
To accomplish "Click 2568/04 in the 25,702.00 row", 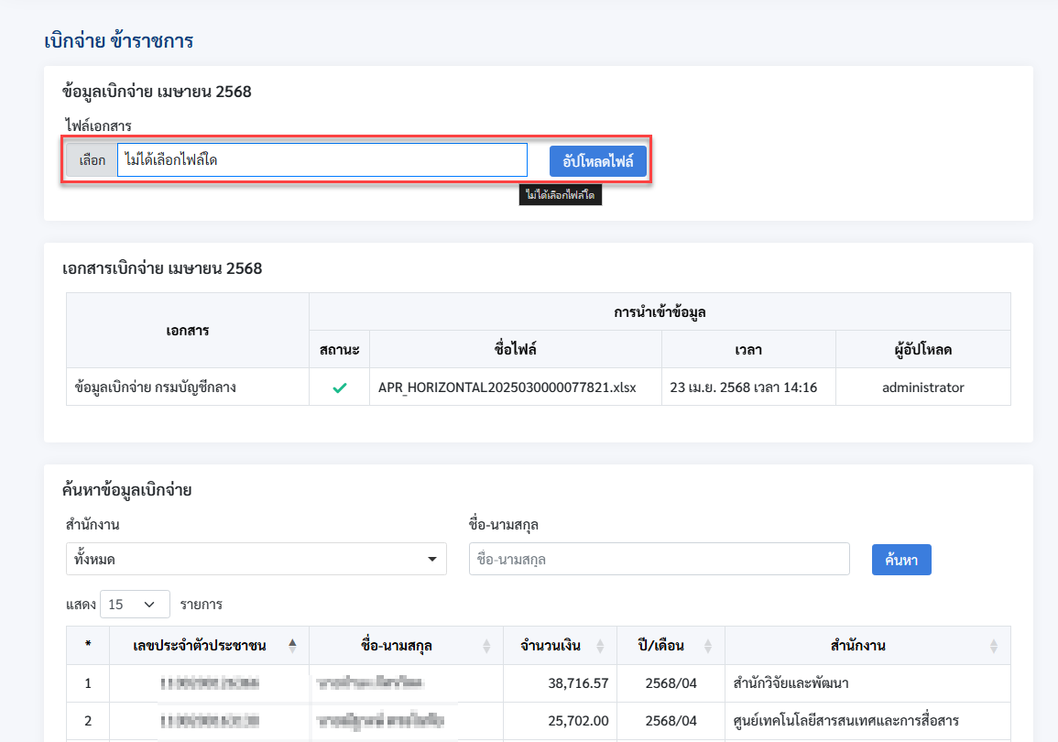I will point(671,721).
